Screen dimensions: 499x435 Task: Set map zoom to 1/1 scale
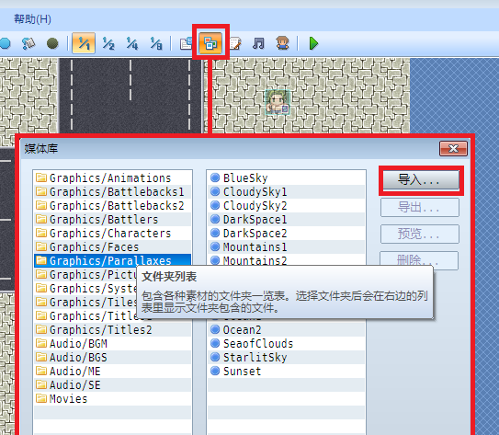click(x=84, y=43)
